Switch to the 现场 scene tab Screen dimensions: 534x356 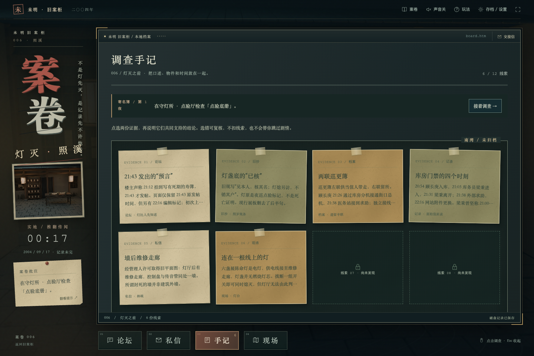coord(266,340)
